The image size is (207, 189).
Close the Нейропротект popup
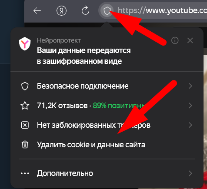click(190, 40)
